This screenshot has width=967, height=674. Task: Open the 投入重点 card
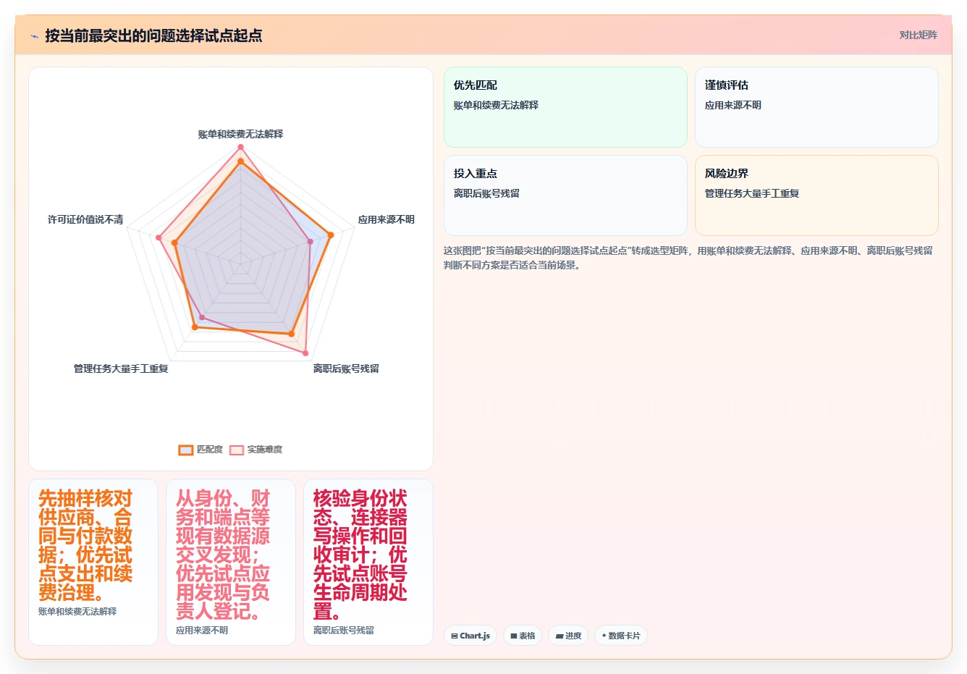click(565, 195)
